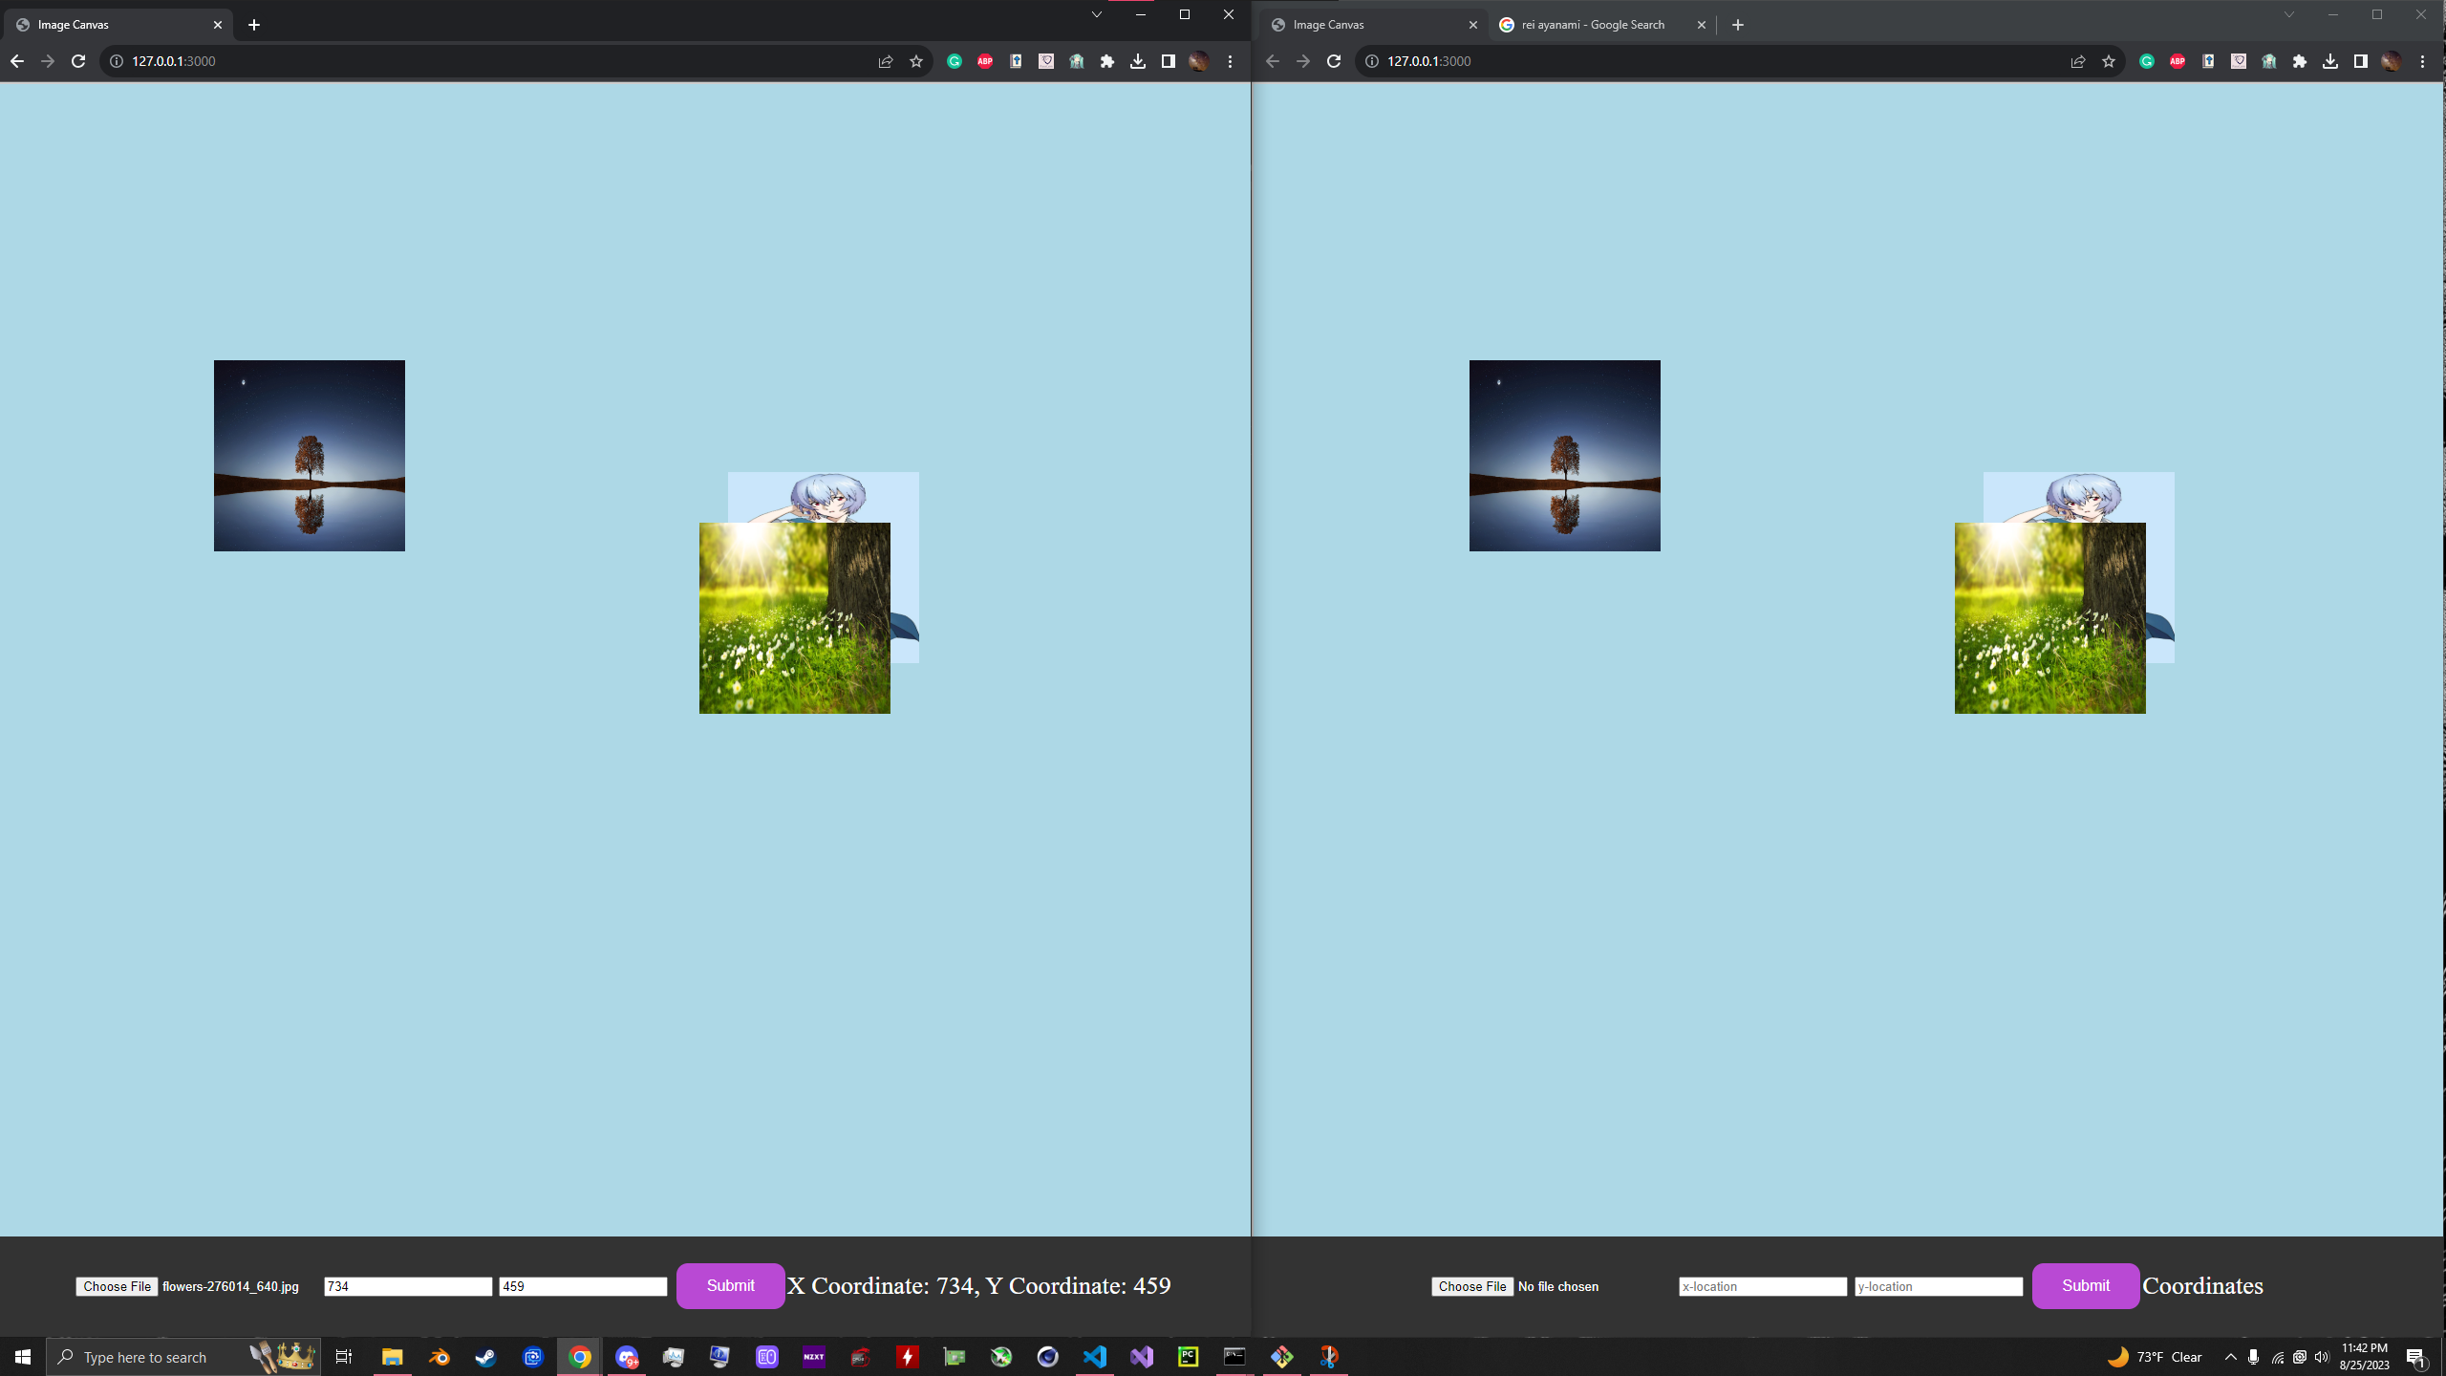The height and width of the screenshot is (1376, 2446).
Task: Toggle side panel in left browser
Action: (x=1169, y=61)
